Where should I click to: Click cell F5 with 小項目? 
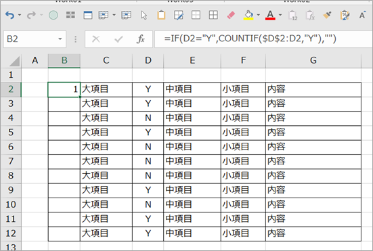(243, 133)
